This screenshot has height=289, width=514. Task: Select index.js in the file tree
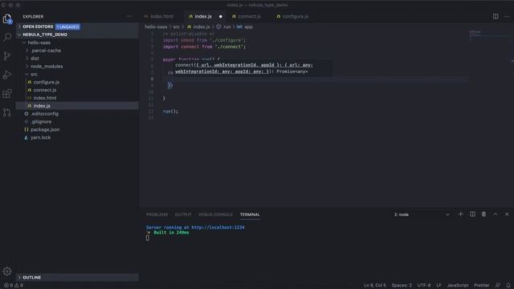pos(77,106)
